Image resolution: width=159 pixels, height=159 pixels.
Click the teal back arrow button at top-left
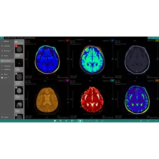(x=2, y=38)
